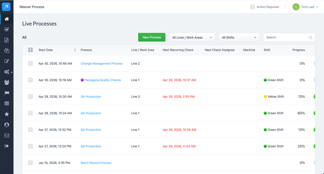This screenshot has width=324, height=174.
Task: Open Batch Record Process link
Action: 96,163
